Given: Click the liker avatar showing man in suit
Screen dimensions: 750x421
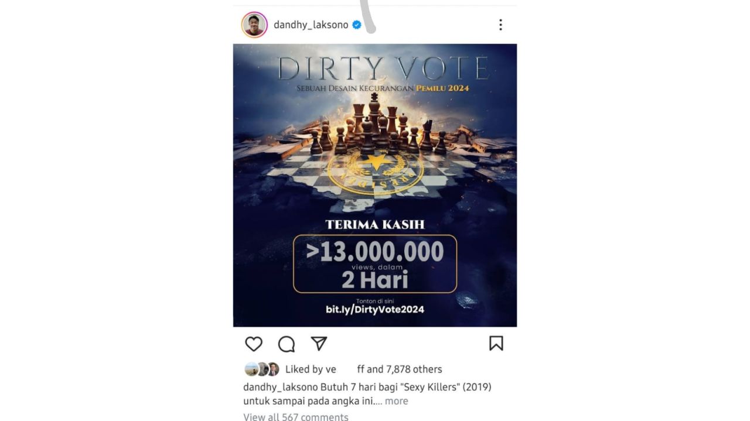Looking at the screenshot, I should click(273, 369).
